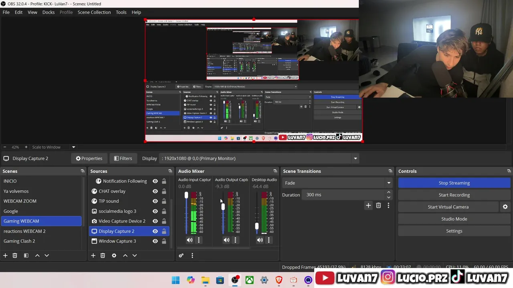This screenshot has height=288, width=513.
Task: Move scene down arrow in Scenes dock
Action: point(46,255)
